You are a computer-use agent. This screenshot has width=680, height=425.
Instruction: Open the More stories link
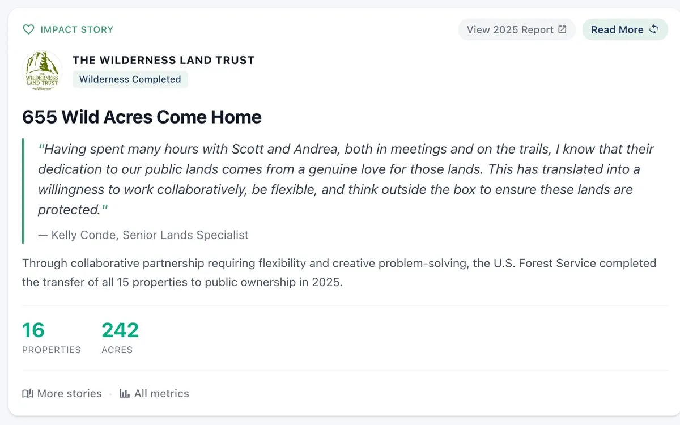click(62, 393)
